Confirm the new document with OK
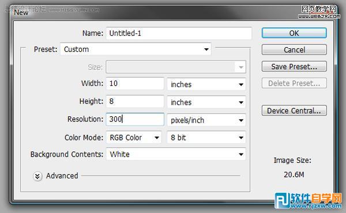Image resolution: width=346 pixels, height=213 pixels. point(294,33)
